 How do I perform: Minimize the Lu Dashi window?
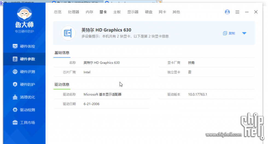tap(247, 12)
